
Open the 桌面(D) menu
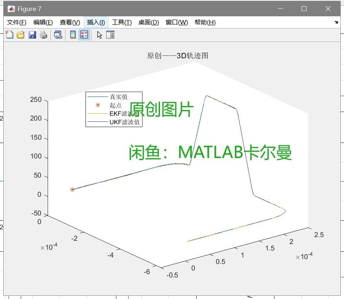pyautogui.click(x=149, y=22)
